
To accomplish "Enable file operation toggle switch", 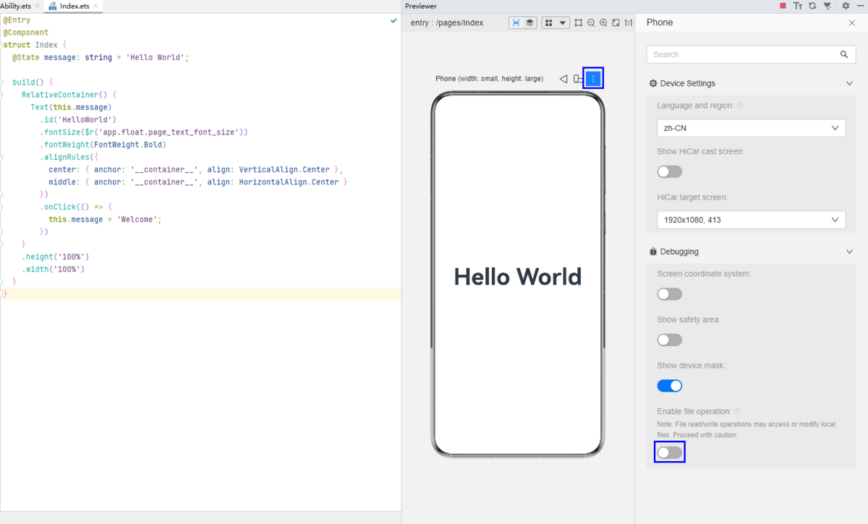I will click(x=669, y=452).
